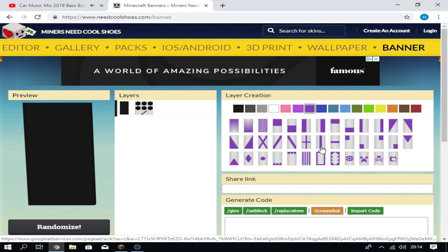
Task: Choose the bottom upward triangle pattern
Action: tap(234, 159)
